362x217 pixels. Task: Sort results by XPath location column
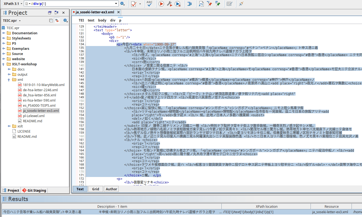(x=266, y=207)
